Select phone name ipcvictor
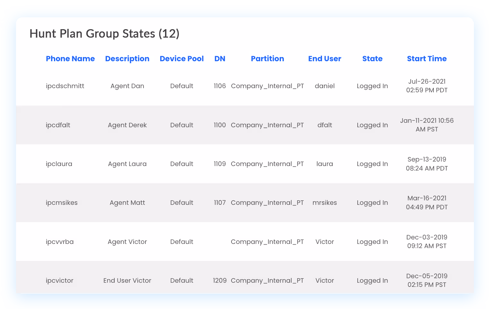Screen dimensions: 489x309 [60, 280]
